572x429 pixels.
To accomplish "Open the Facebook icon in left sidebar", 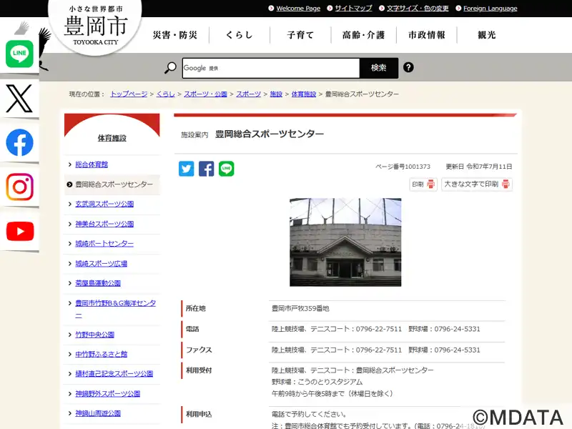I will pos(19,143).
